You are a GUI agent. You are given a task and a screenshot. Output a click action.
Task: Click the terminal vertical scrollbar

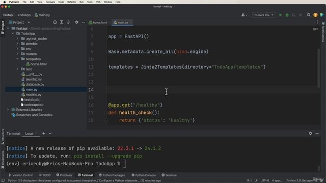(319, 168)
